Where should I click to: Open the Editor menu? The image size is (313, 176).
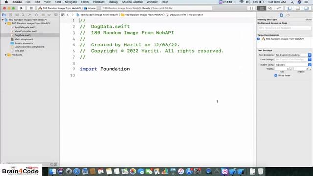(x=85, y=2)
